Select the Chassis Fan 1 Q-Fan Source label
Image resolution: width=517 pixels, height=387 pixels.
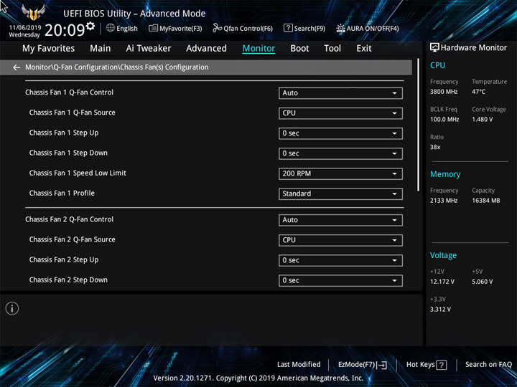click(x=73, y=113)
